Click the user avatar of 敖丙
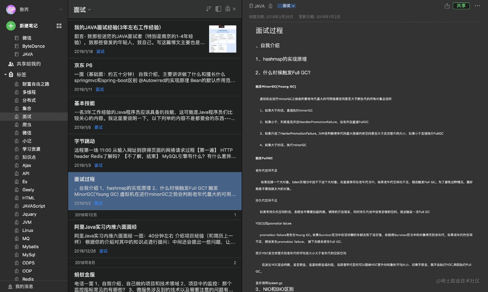The height and width of the screenshot is (292, 488). (x=11, y=9)
